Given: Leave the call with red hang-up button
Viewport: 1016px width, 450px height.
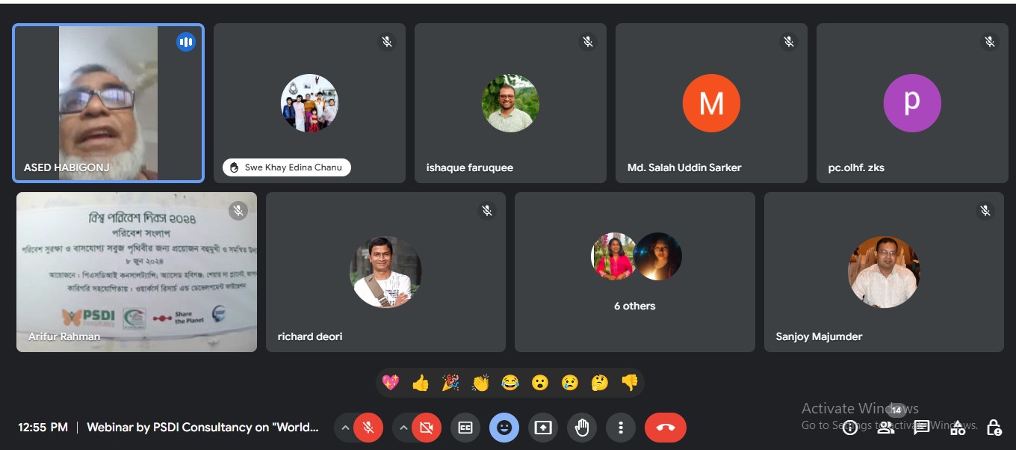Looking at the screenshot, I should pos(665,428).
